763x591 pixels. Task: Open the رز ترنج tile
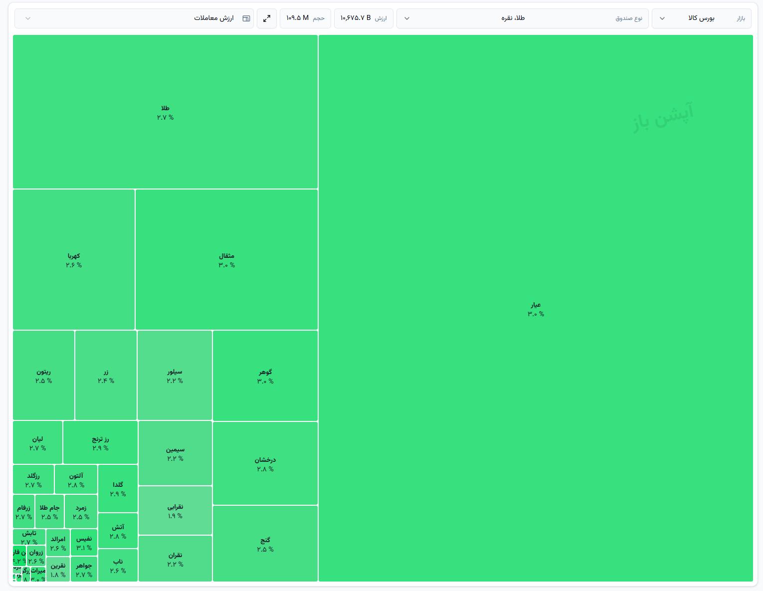(100, 442)
